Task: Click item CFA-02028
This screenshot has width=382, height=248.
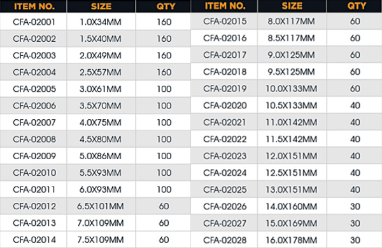Action: click(x=225, y=240)
